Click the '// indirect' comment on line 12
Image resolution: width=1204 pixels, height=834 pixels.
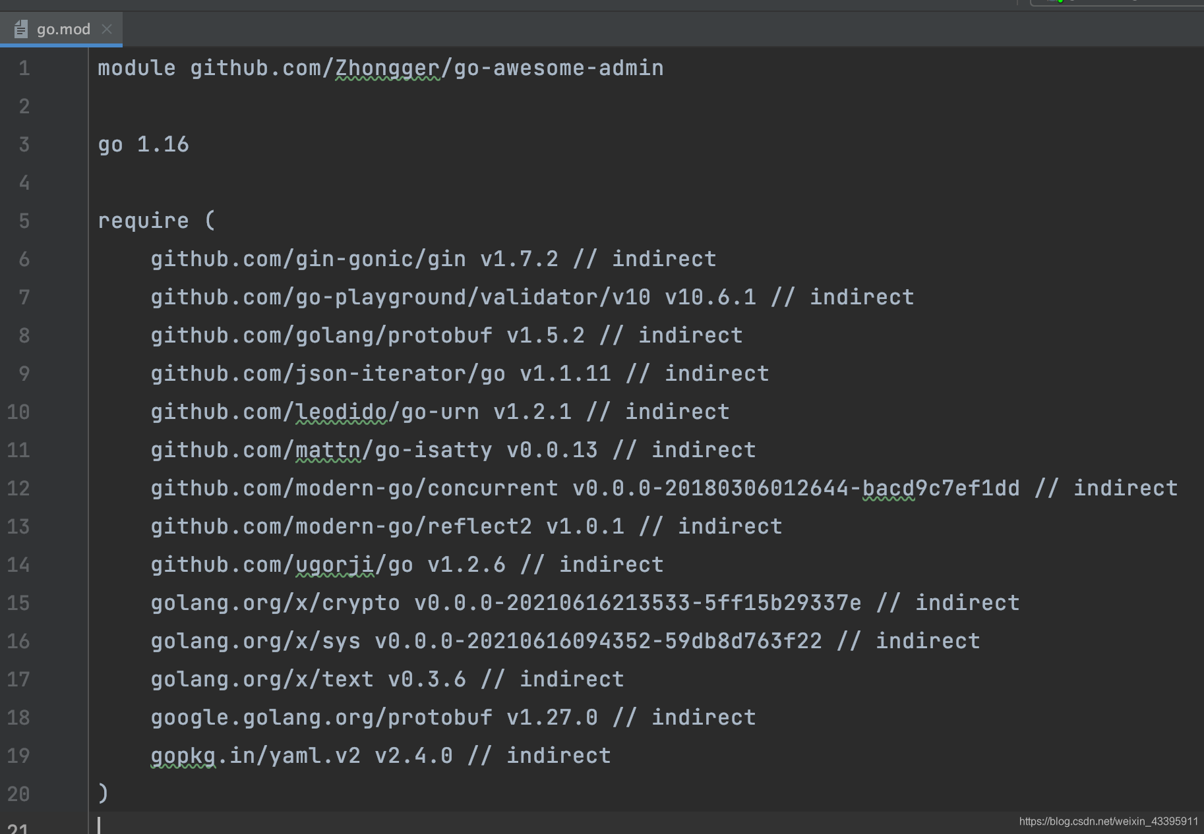(1106, 488)
